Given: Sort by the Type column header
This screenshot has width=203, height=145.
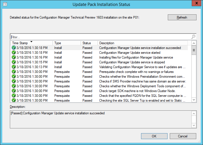Looking at the screenshot, I should point(67,43).
